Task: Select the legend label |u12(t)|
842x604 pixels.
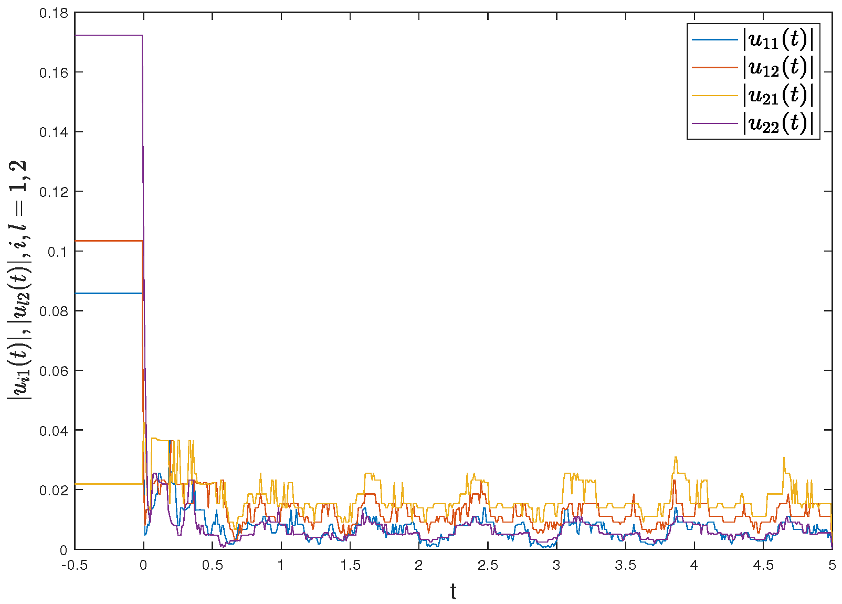Action: pos(778,67)
